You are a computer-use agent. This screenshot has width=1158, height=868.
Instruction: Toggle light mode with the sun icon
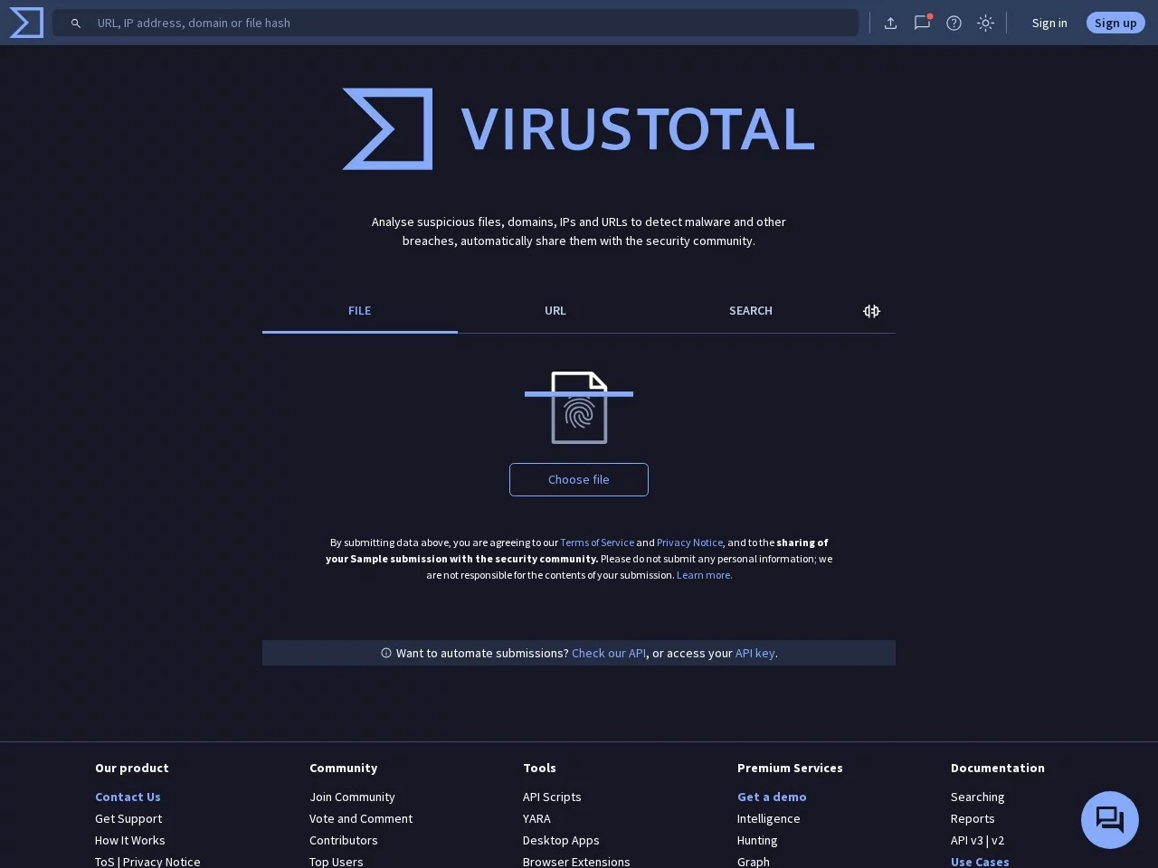(985, 23)
